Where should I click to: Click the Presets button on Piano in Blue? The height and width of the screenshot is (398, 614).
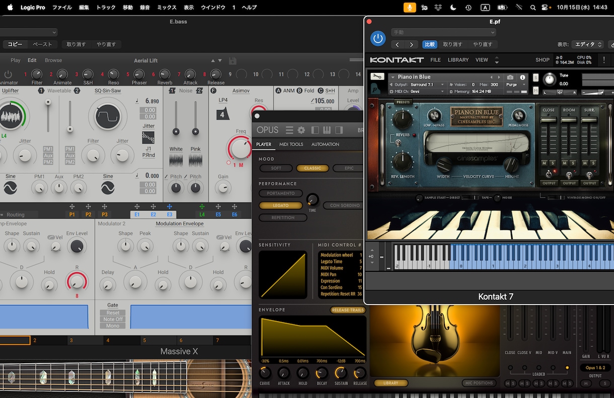[403, 102]
